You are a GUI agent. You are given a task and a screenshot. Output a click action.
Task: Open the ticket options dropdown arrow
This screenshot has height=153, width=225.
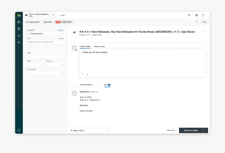point(203,32)
